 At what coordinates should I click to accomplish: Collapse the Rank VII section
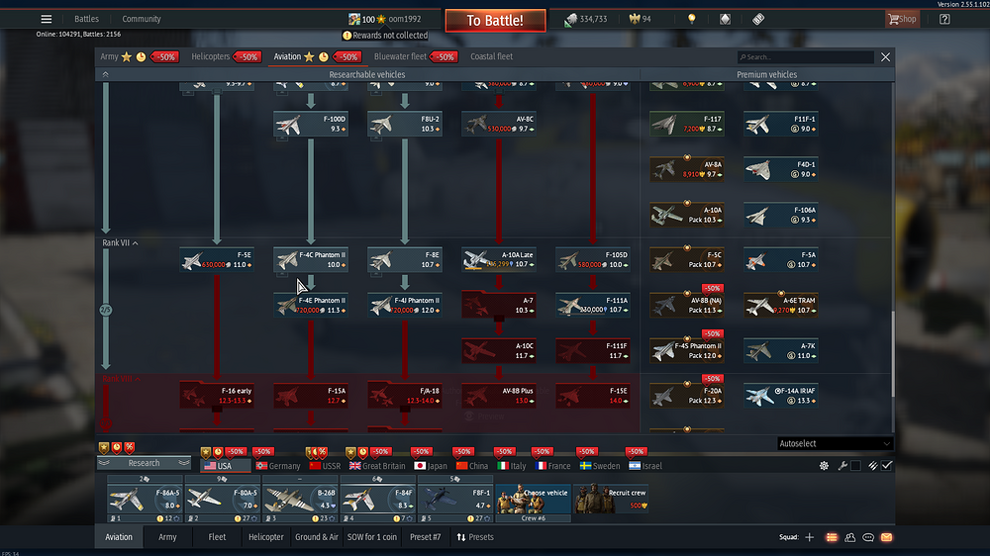[120, 242]
